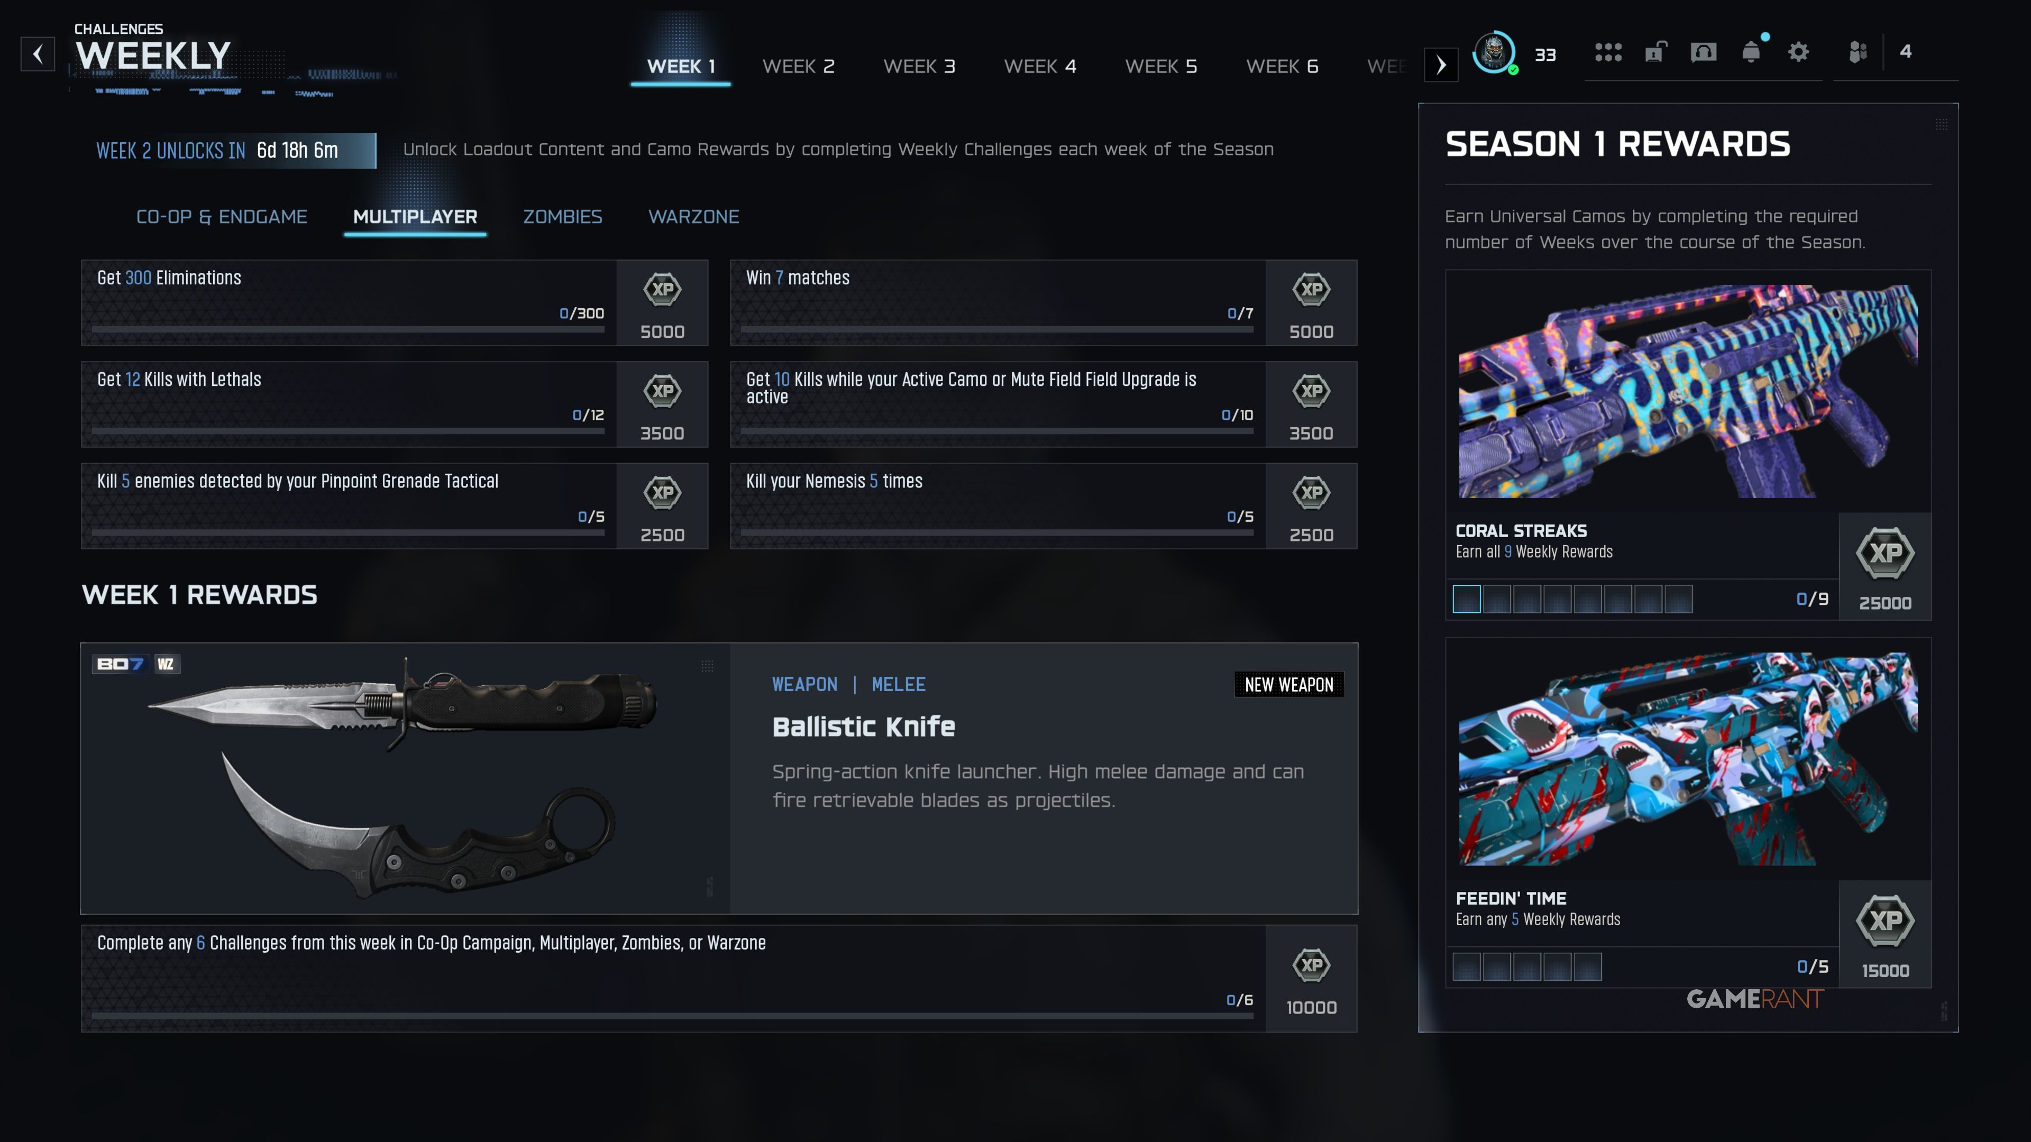2031x1142 pixels.
Task: Click the Feedin' Time camo preview
Action: 1687,759
